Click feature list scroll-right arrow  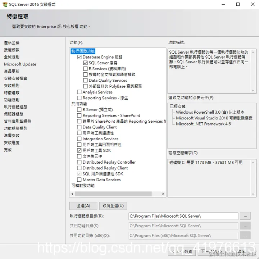click(x=163, y=194)
